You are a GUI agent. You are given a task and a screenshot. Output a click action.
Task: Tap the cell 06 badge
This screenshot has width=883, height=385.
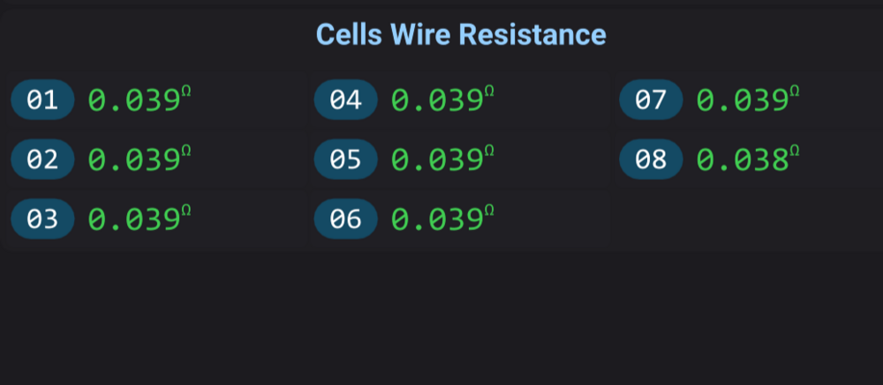(346, 219)
